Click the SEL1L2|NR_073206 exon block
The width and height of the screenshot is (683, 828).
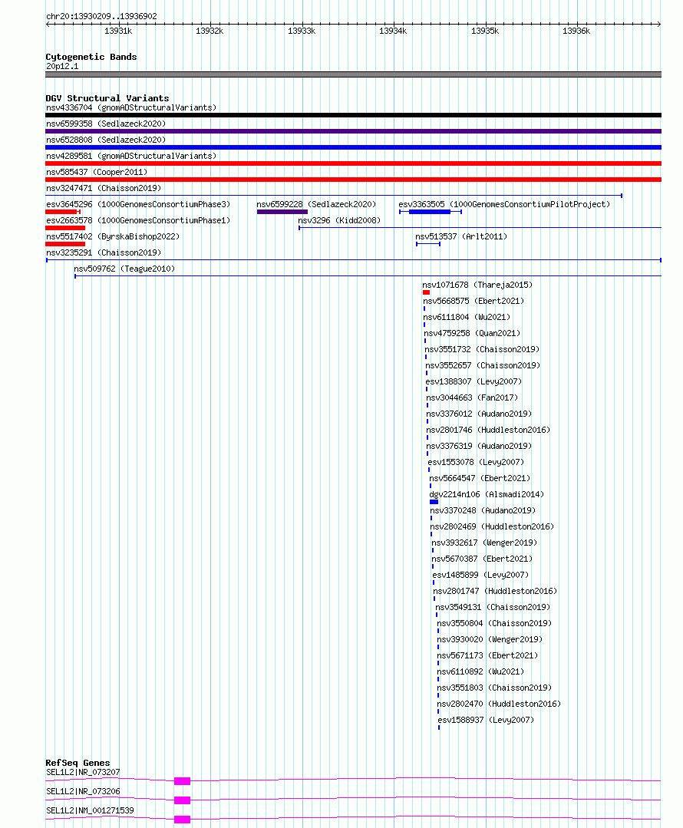(x=182, y=800)
